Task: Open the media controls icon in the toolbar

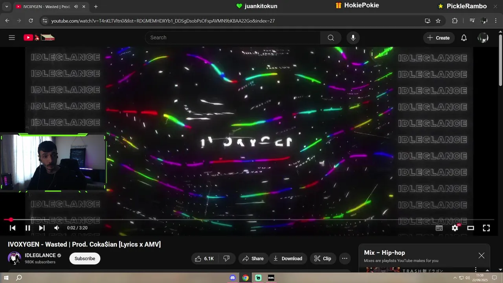Action: click(x=472, y=21)
